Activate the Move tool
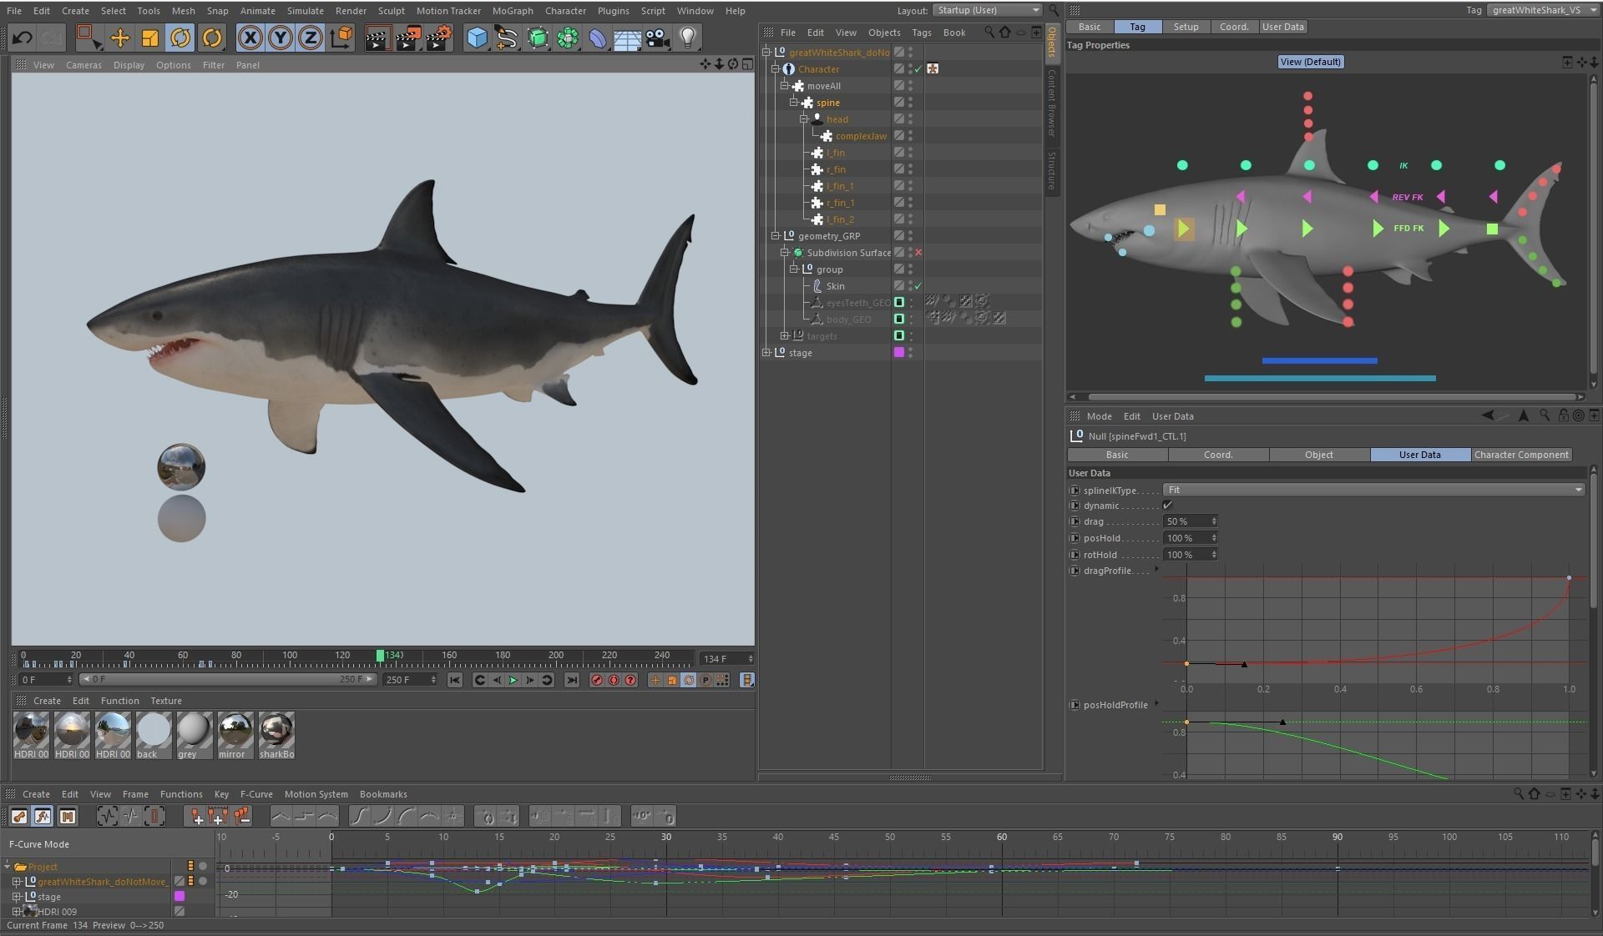The width and height of the screenshot is (1603, 936). (119, 38)
